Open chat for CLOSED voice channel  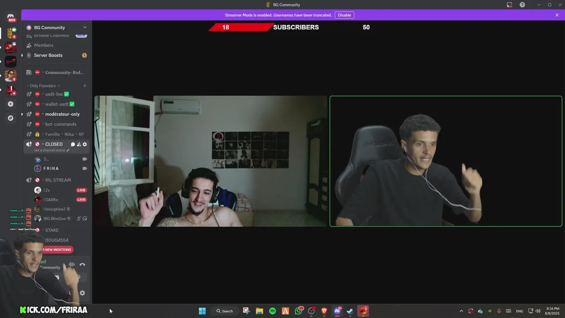click(73, 144)
